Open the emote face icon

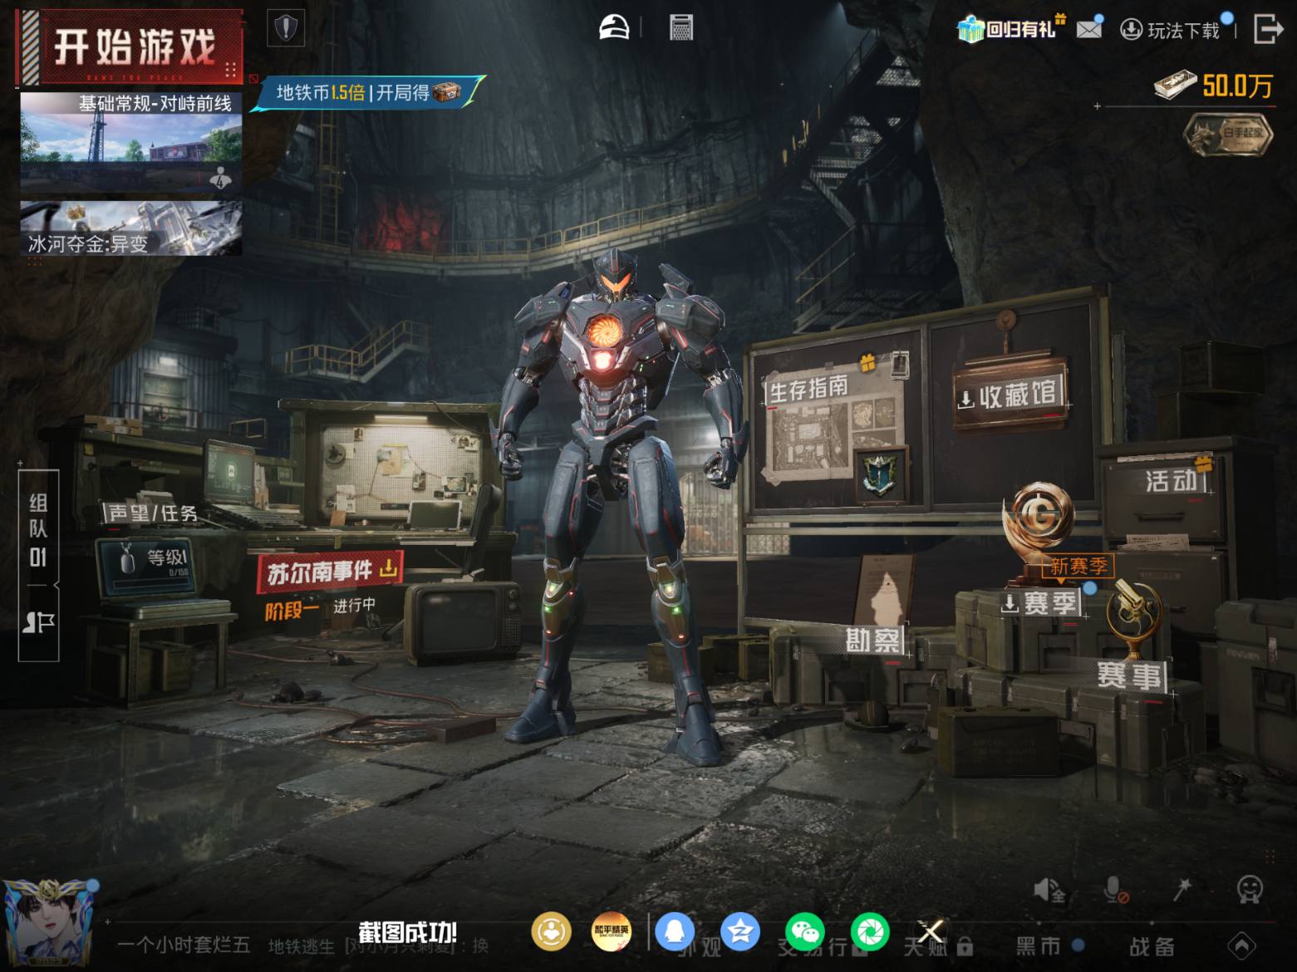1250,890
